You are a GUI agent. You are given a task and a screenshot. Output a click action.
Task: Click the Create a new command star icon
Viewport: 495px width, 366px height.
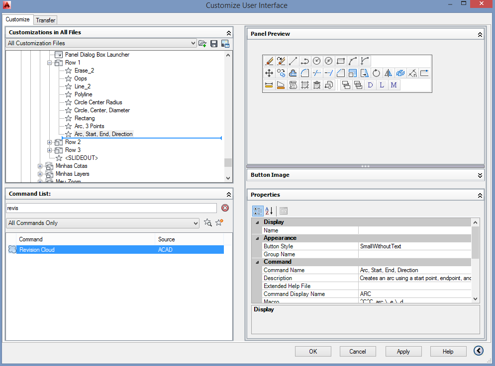219,223
